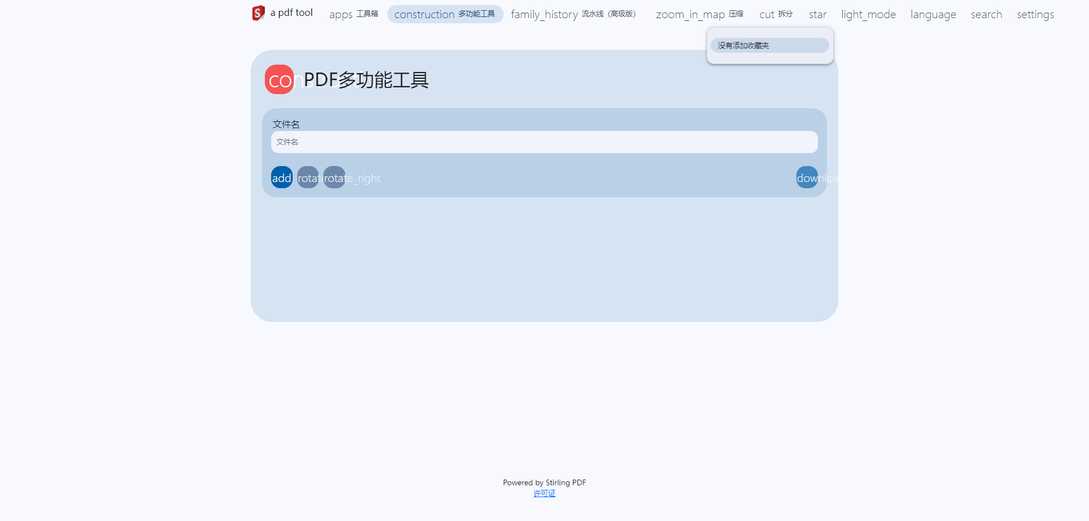Toggle the rotate_left option
Screen dimensions: 1089x521
coord(307,177)
